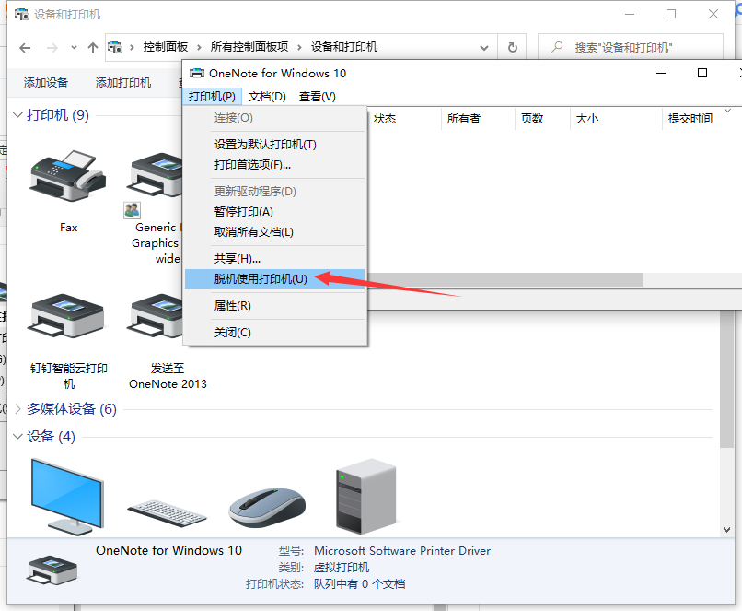
Task: Open the 文档(D) menu
Action: coord(267,97)
